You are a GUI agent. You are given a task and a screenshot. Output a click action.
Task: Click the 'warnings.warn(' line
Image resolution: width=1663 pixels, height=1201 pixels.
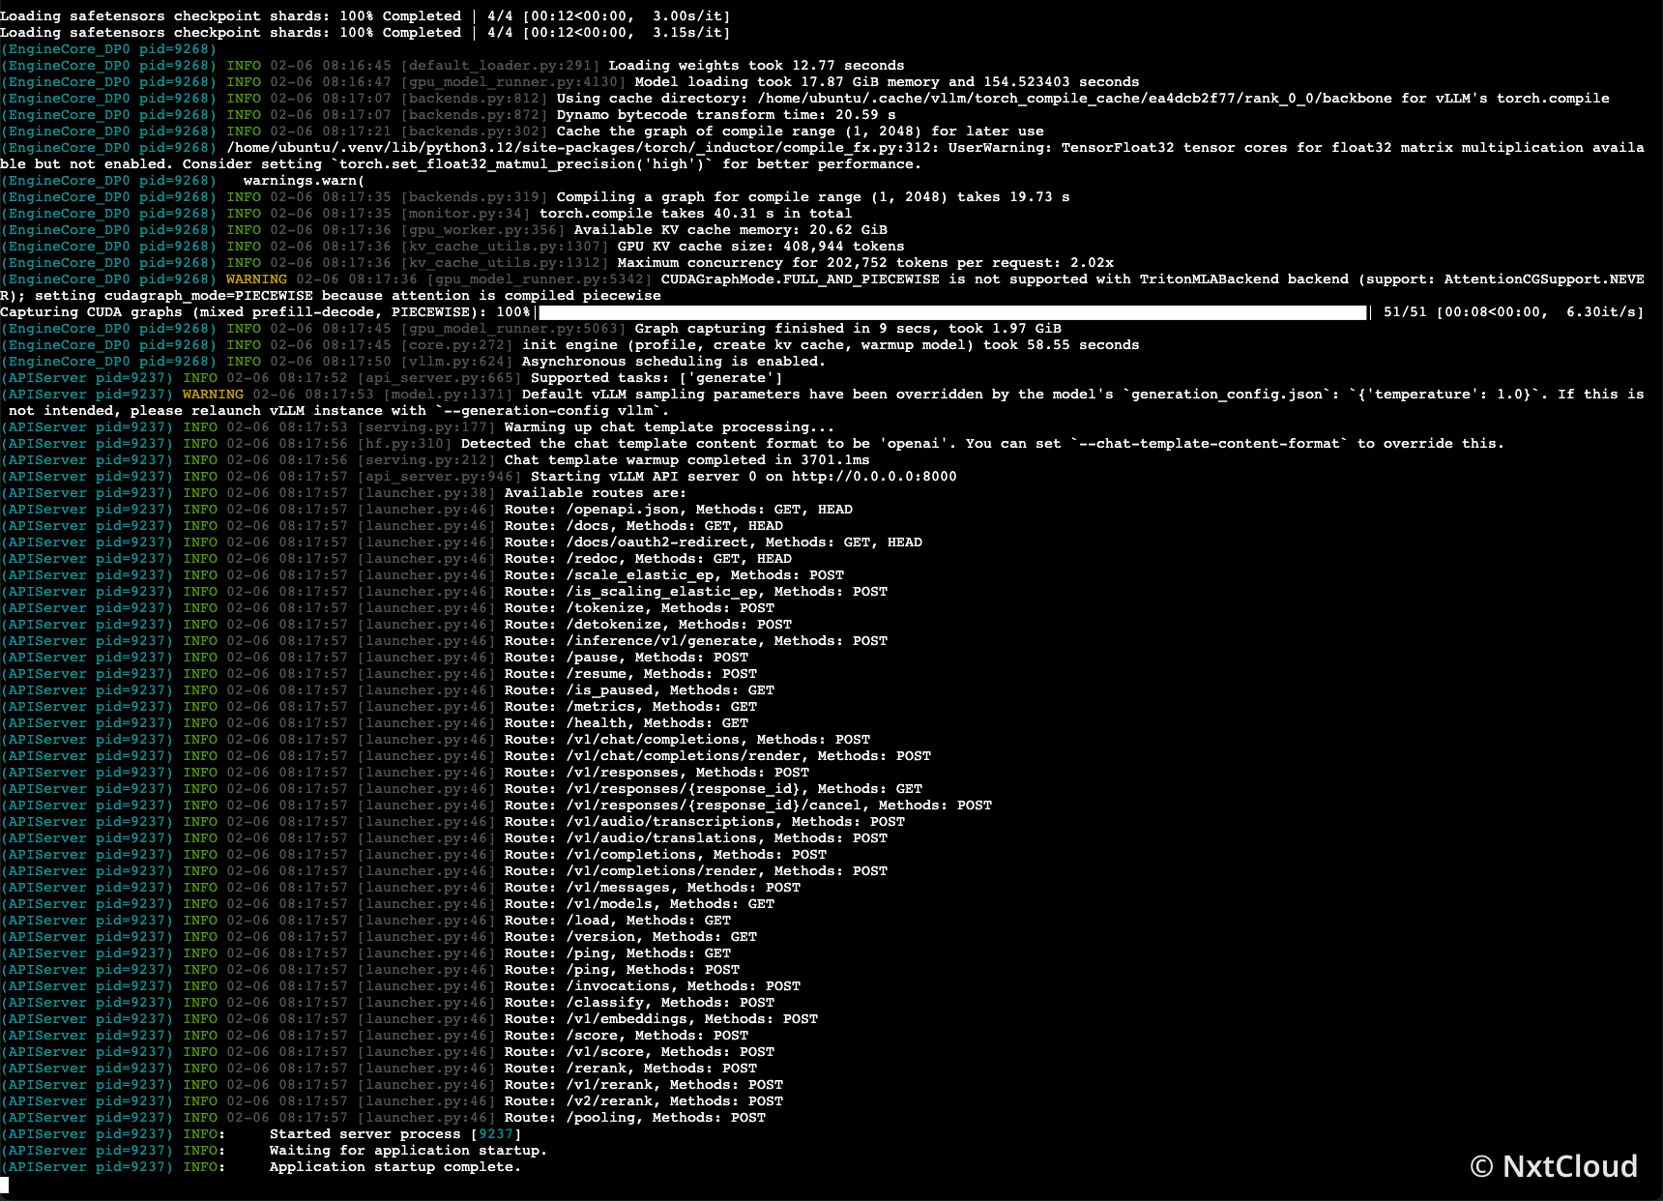click(x=304, y=181)
